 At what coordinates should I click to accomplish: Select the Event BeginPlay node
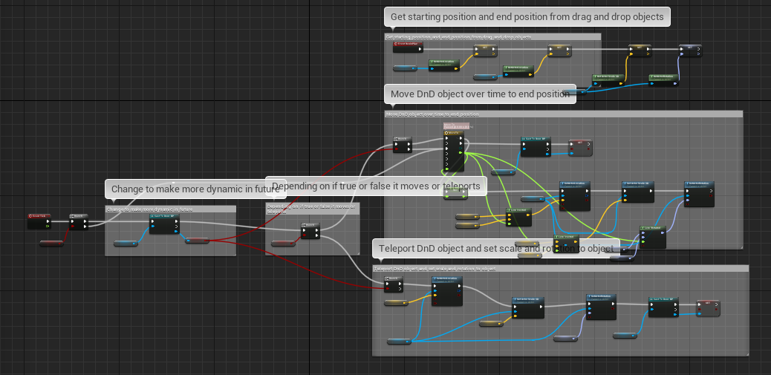(x=408, y=47)
